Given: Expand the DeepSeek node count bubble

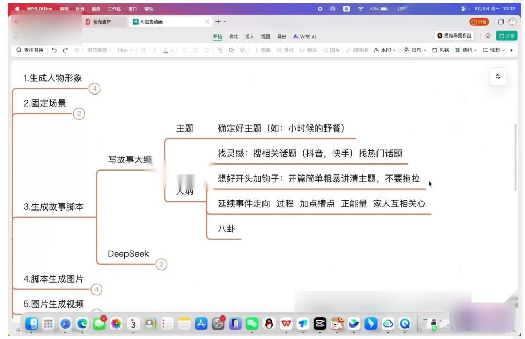Looking at the screenshot, I should (x=162, y=264).
